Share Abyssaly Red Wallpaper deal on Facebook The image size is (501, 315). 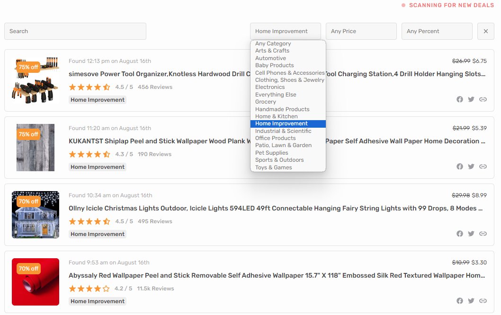pos(459,301)
